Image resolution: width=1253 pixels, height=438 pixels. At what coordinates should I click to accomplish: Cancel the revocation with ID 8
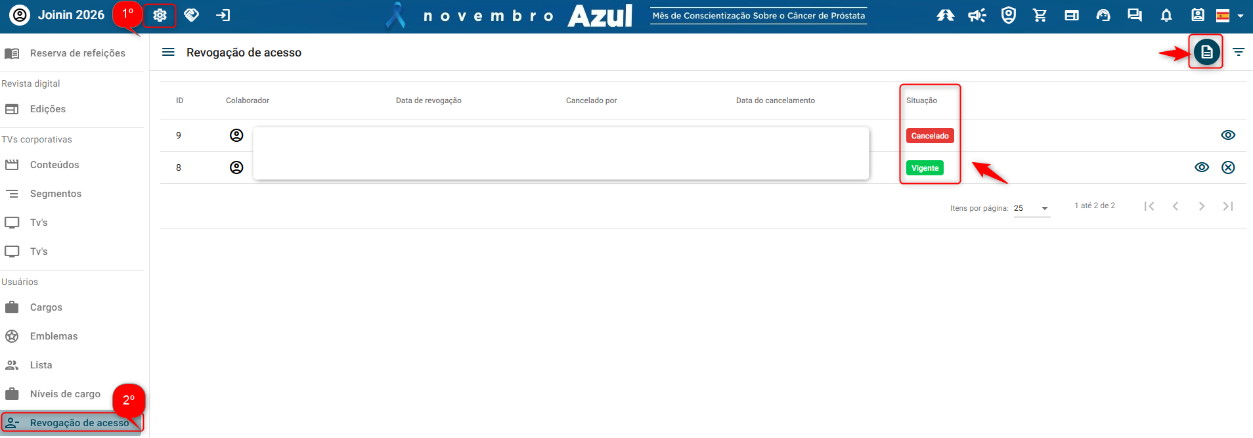pos(1227,167)
